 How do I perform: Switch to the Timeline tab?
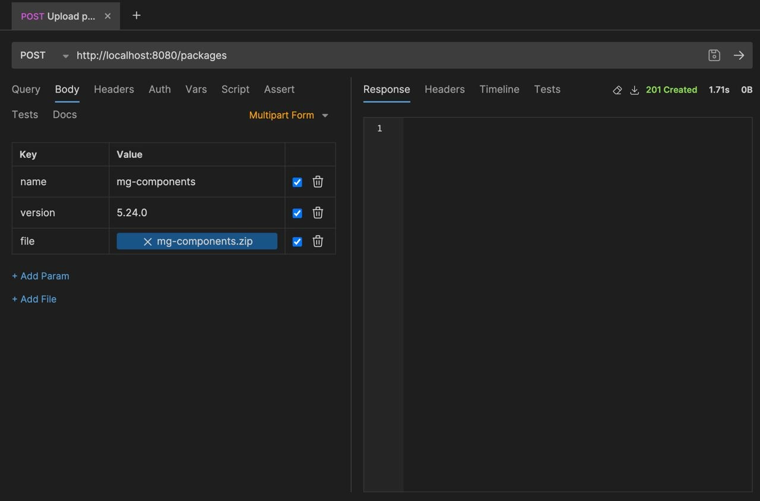(x=499, y=89)
